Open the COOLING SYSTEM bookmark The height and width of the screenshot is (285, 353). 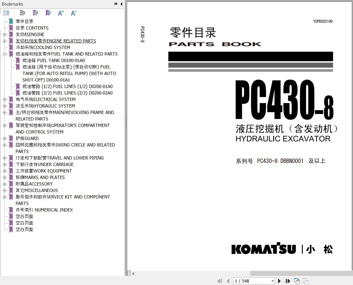[x=43, y=48]
